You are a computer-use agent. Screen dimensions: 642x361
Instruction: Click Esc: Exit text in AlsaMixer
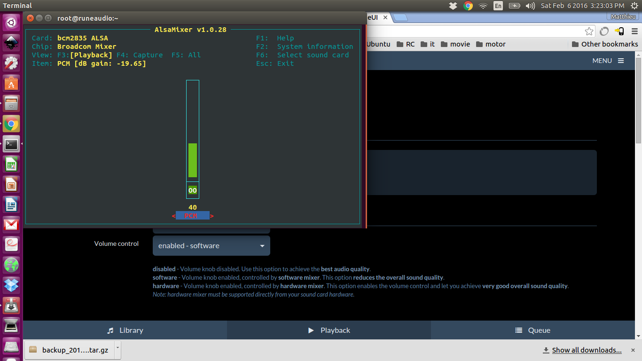point(275,63)
